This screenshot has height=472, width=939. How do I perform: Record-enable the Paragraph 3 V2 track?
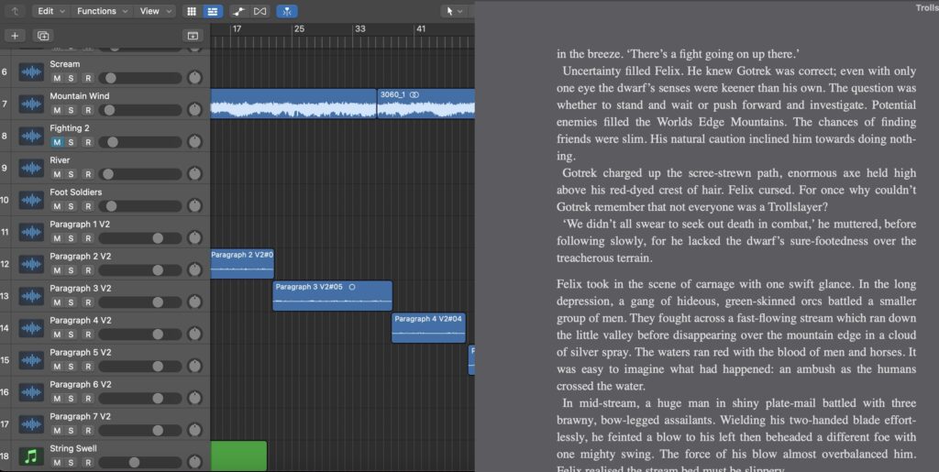(87, 302)
